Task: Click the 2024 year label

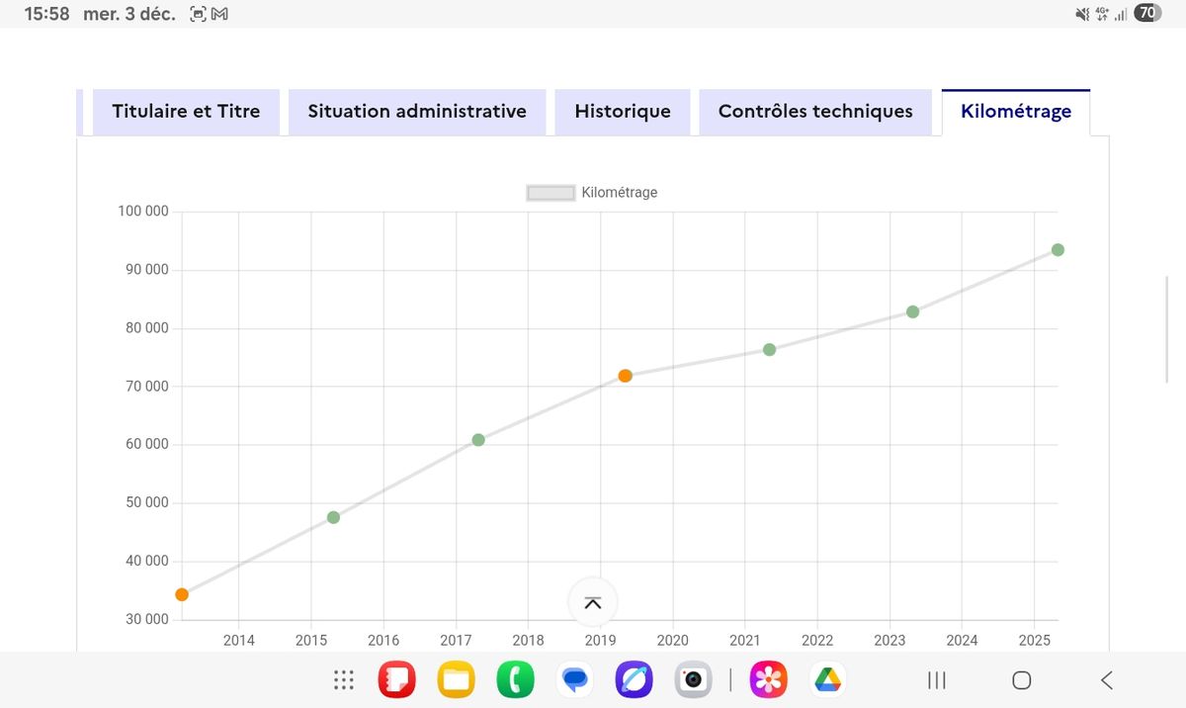Action: click(x=962, y=641)
